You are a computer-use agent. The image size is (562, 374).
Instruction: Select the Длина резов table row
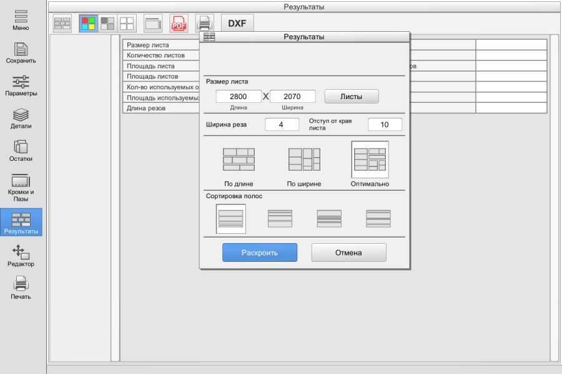point(161,108)
